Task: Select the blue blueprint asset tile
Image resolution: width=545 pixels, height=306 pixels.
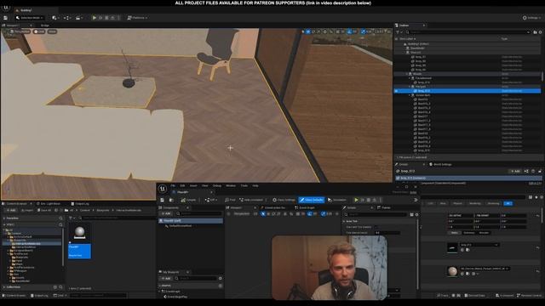Action: [x=79, y=241]
